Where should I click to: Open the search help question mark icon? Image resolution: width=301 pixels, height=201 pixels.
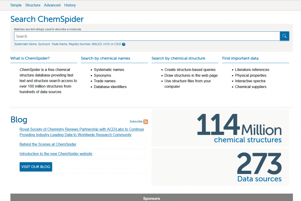123,44
